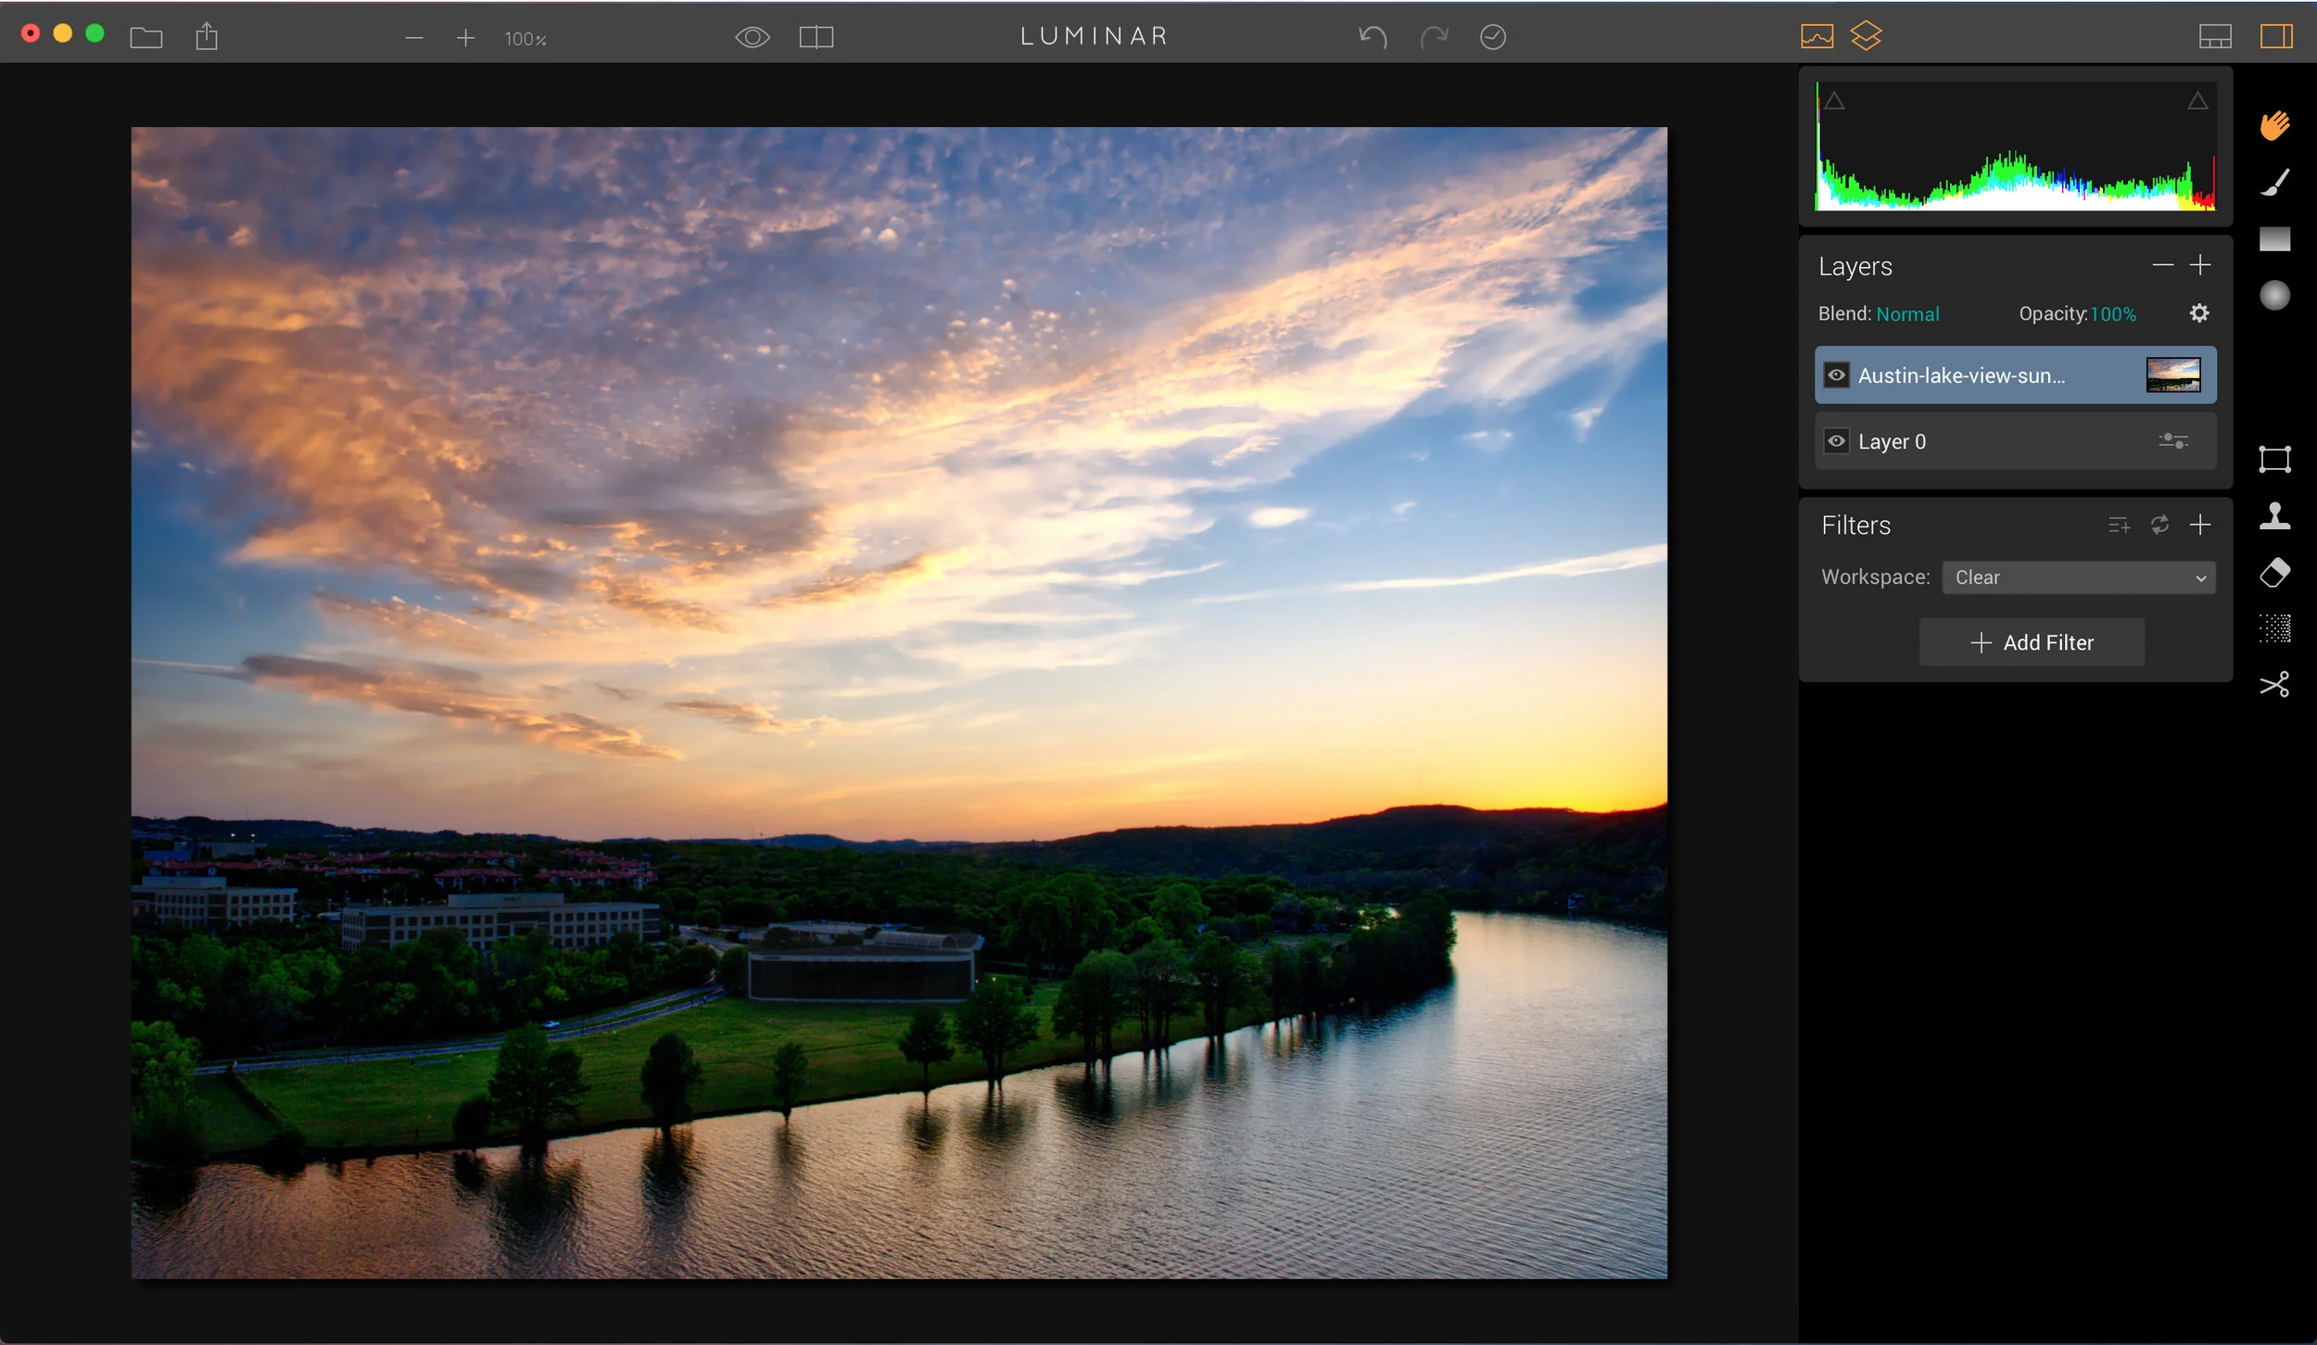The height and width of the screenshot is (1345, 2317).
Task: Click the sunset photo canvas
Action: tap(899, 703)
